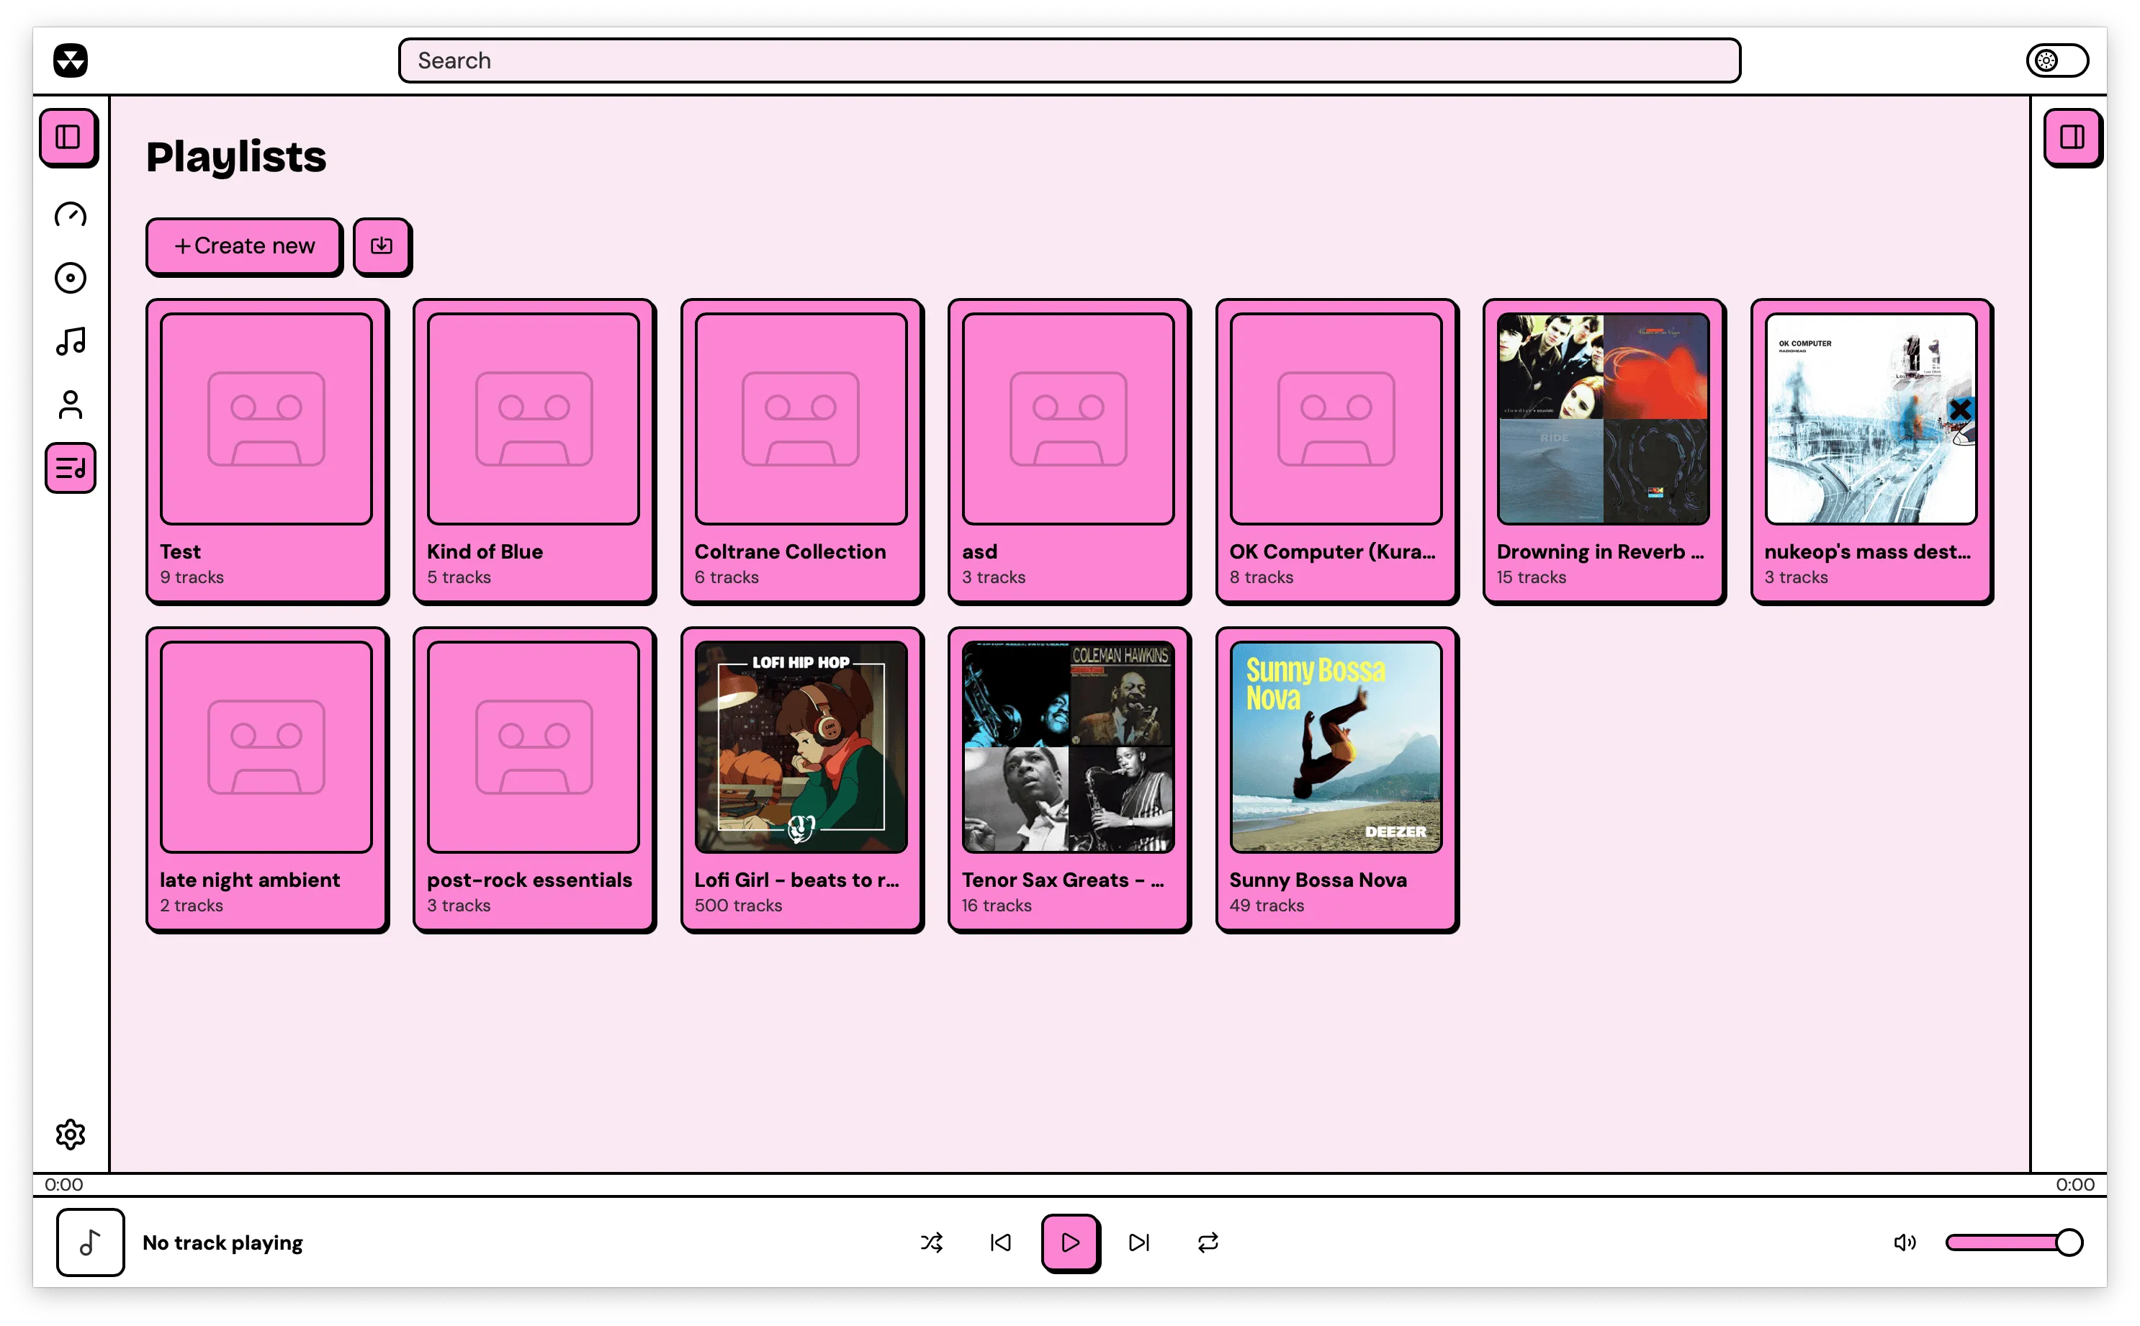Go to the previous track
This screenshot has width=2140, height=1326.
click(x=1001, y=1242)
